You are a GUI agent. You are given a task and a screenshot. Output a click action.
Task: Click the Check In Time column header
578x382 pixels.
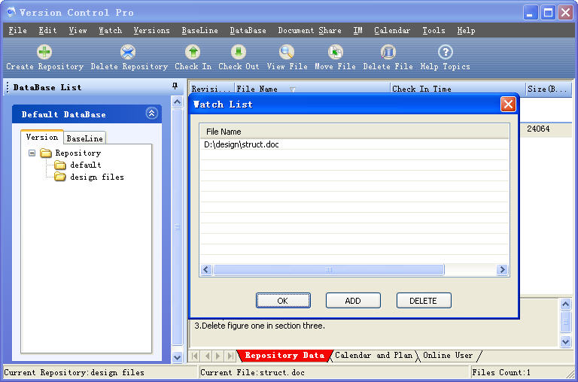(x=458, y=89)
